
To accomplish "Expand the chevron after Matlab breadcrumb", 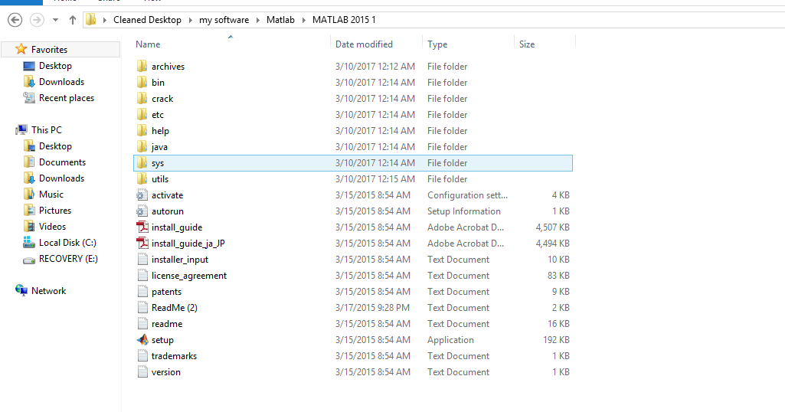I will (303, 20).
